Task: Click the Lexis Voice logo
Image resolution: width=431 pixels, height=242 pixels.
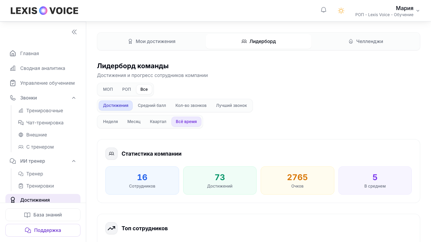Action: 44,11
